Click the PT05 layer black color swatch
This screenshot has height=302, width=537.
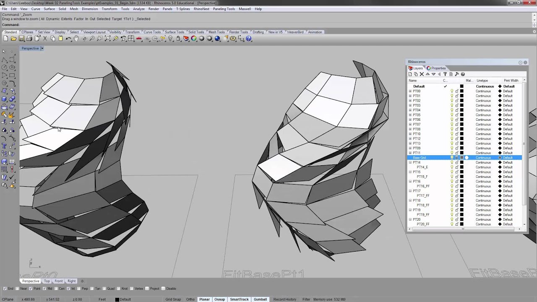(x=461, y=115)
